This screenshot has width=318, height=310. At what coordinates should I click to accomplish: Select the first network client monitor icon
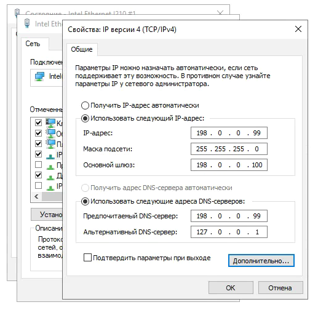pos(50,123)
